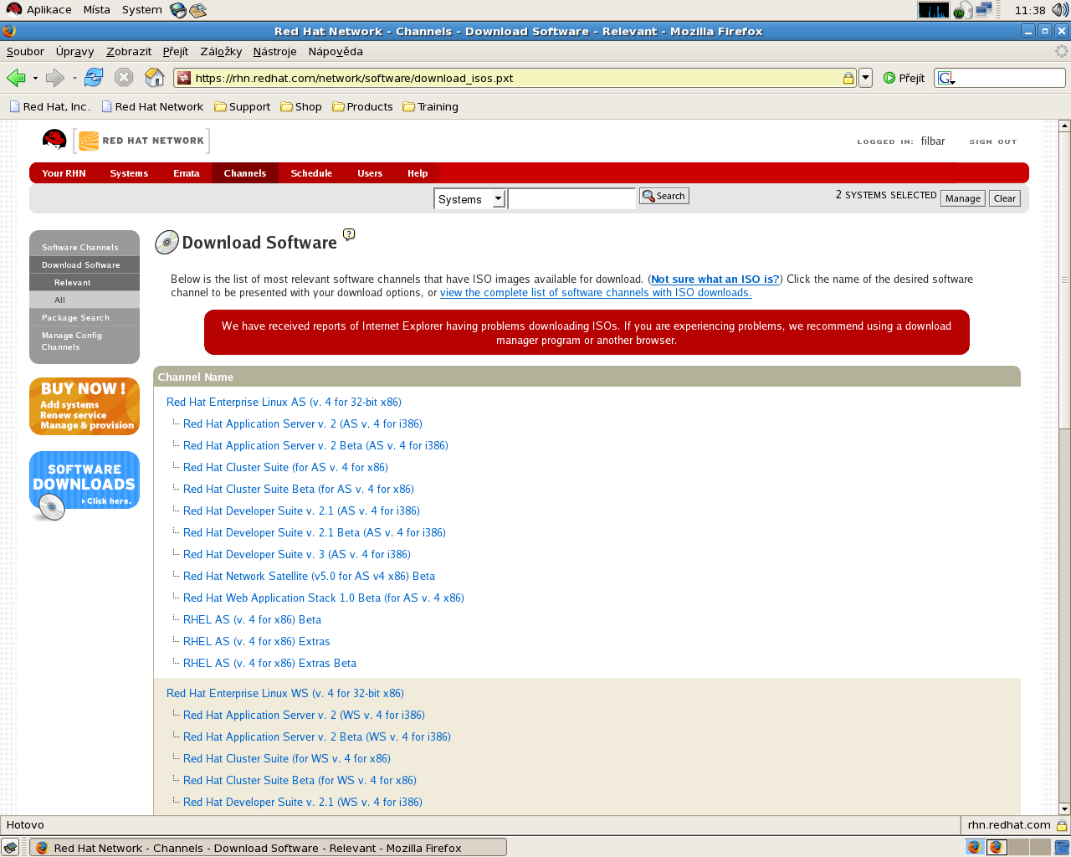Click the volume speaker icon in top panel
This screenshot has width=1071, height=857.
pyautogui.click(x=1060, y=10)
